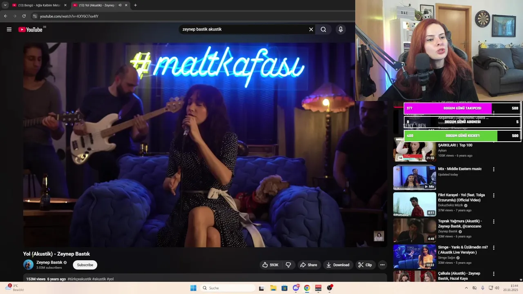
Task: Click the #yol hashtag
Action: pos(110,279)
